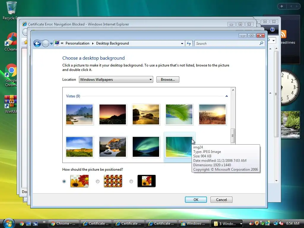
Task: Click the network tray icon
Action: click(275, 223)
